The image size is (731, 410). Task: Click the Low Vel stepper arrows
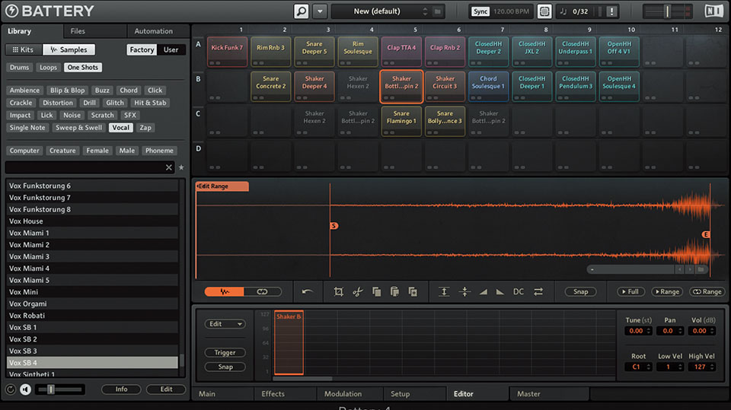coord(680,367)
